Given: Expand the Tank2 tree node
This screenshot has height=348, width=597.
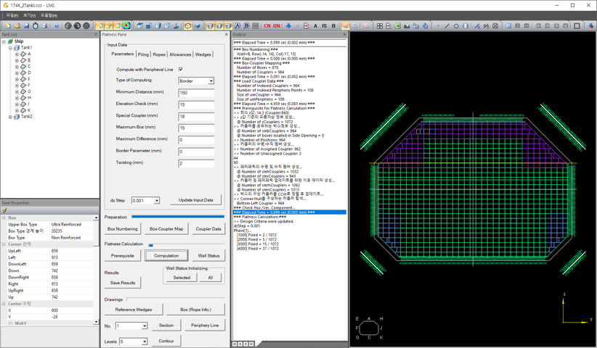Looking at the screenshot, I should (10, 117).
